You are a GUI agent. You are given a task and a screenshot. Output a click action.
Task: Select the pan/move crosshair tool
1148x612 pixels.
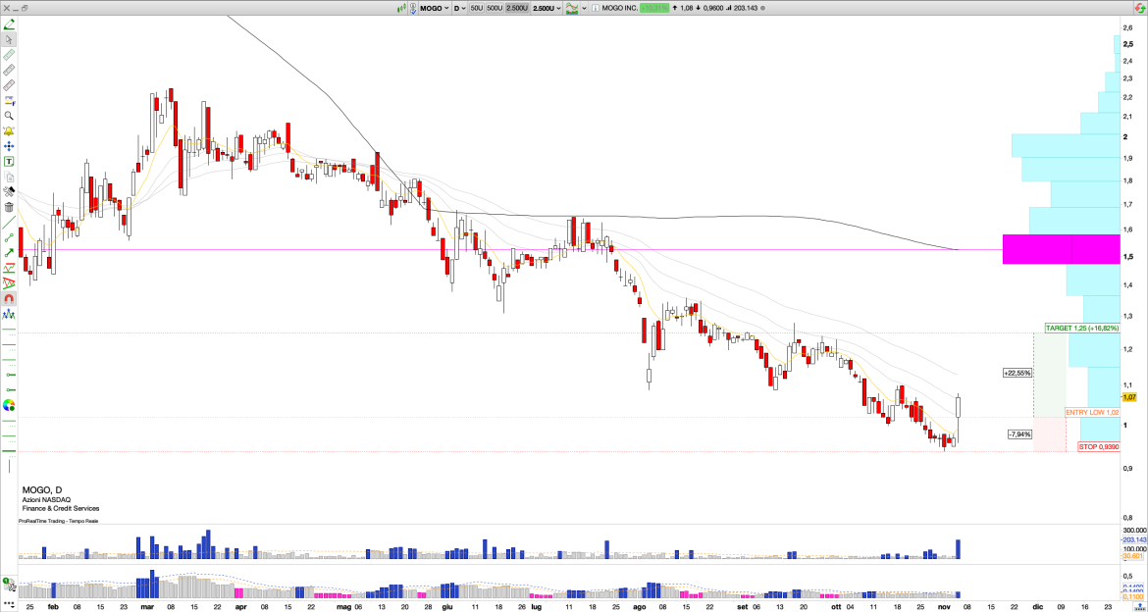[9, 144]
